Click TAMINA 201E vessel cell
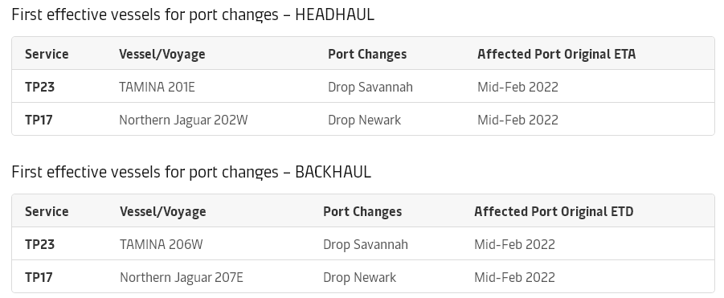The width and height of the screenshot is (724, 298). point(157,87)
